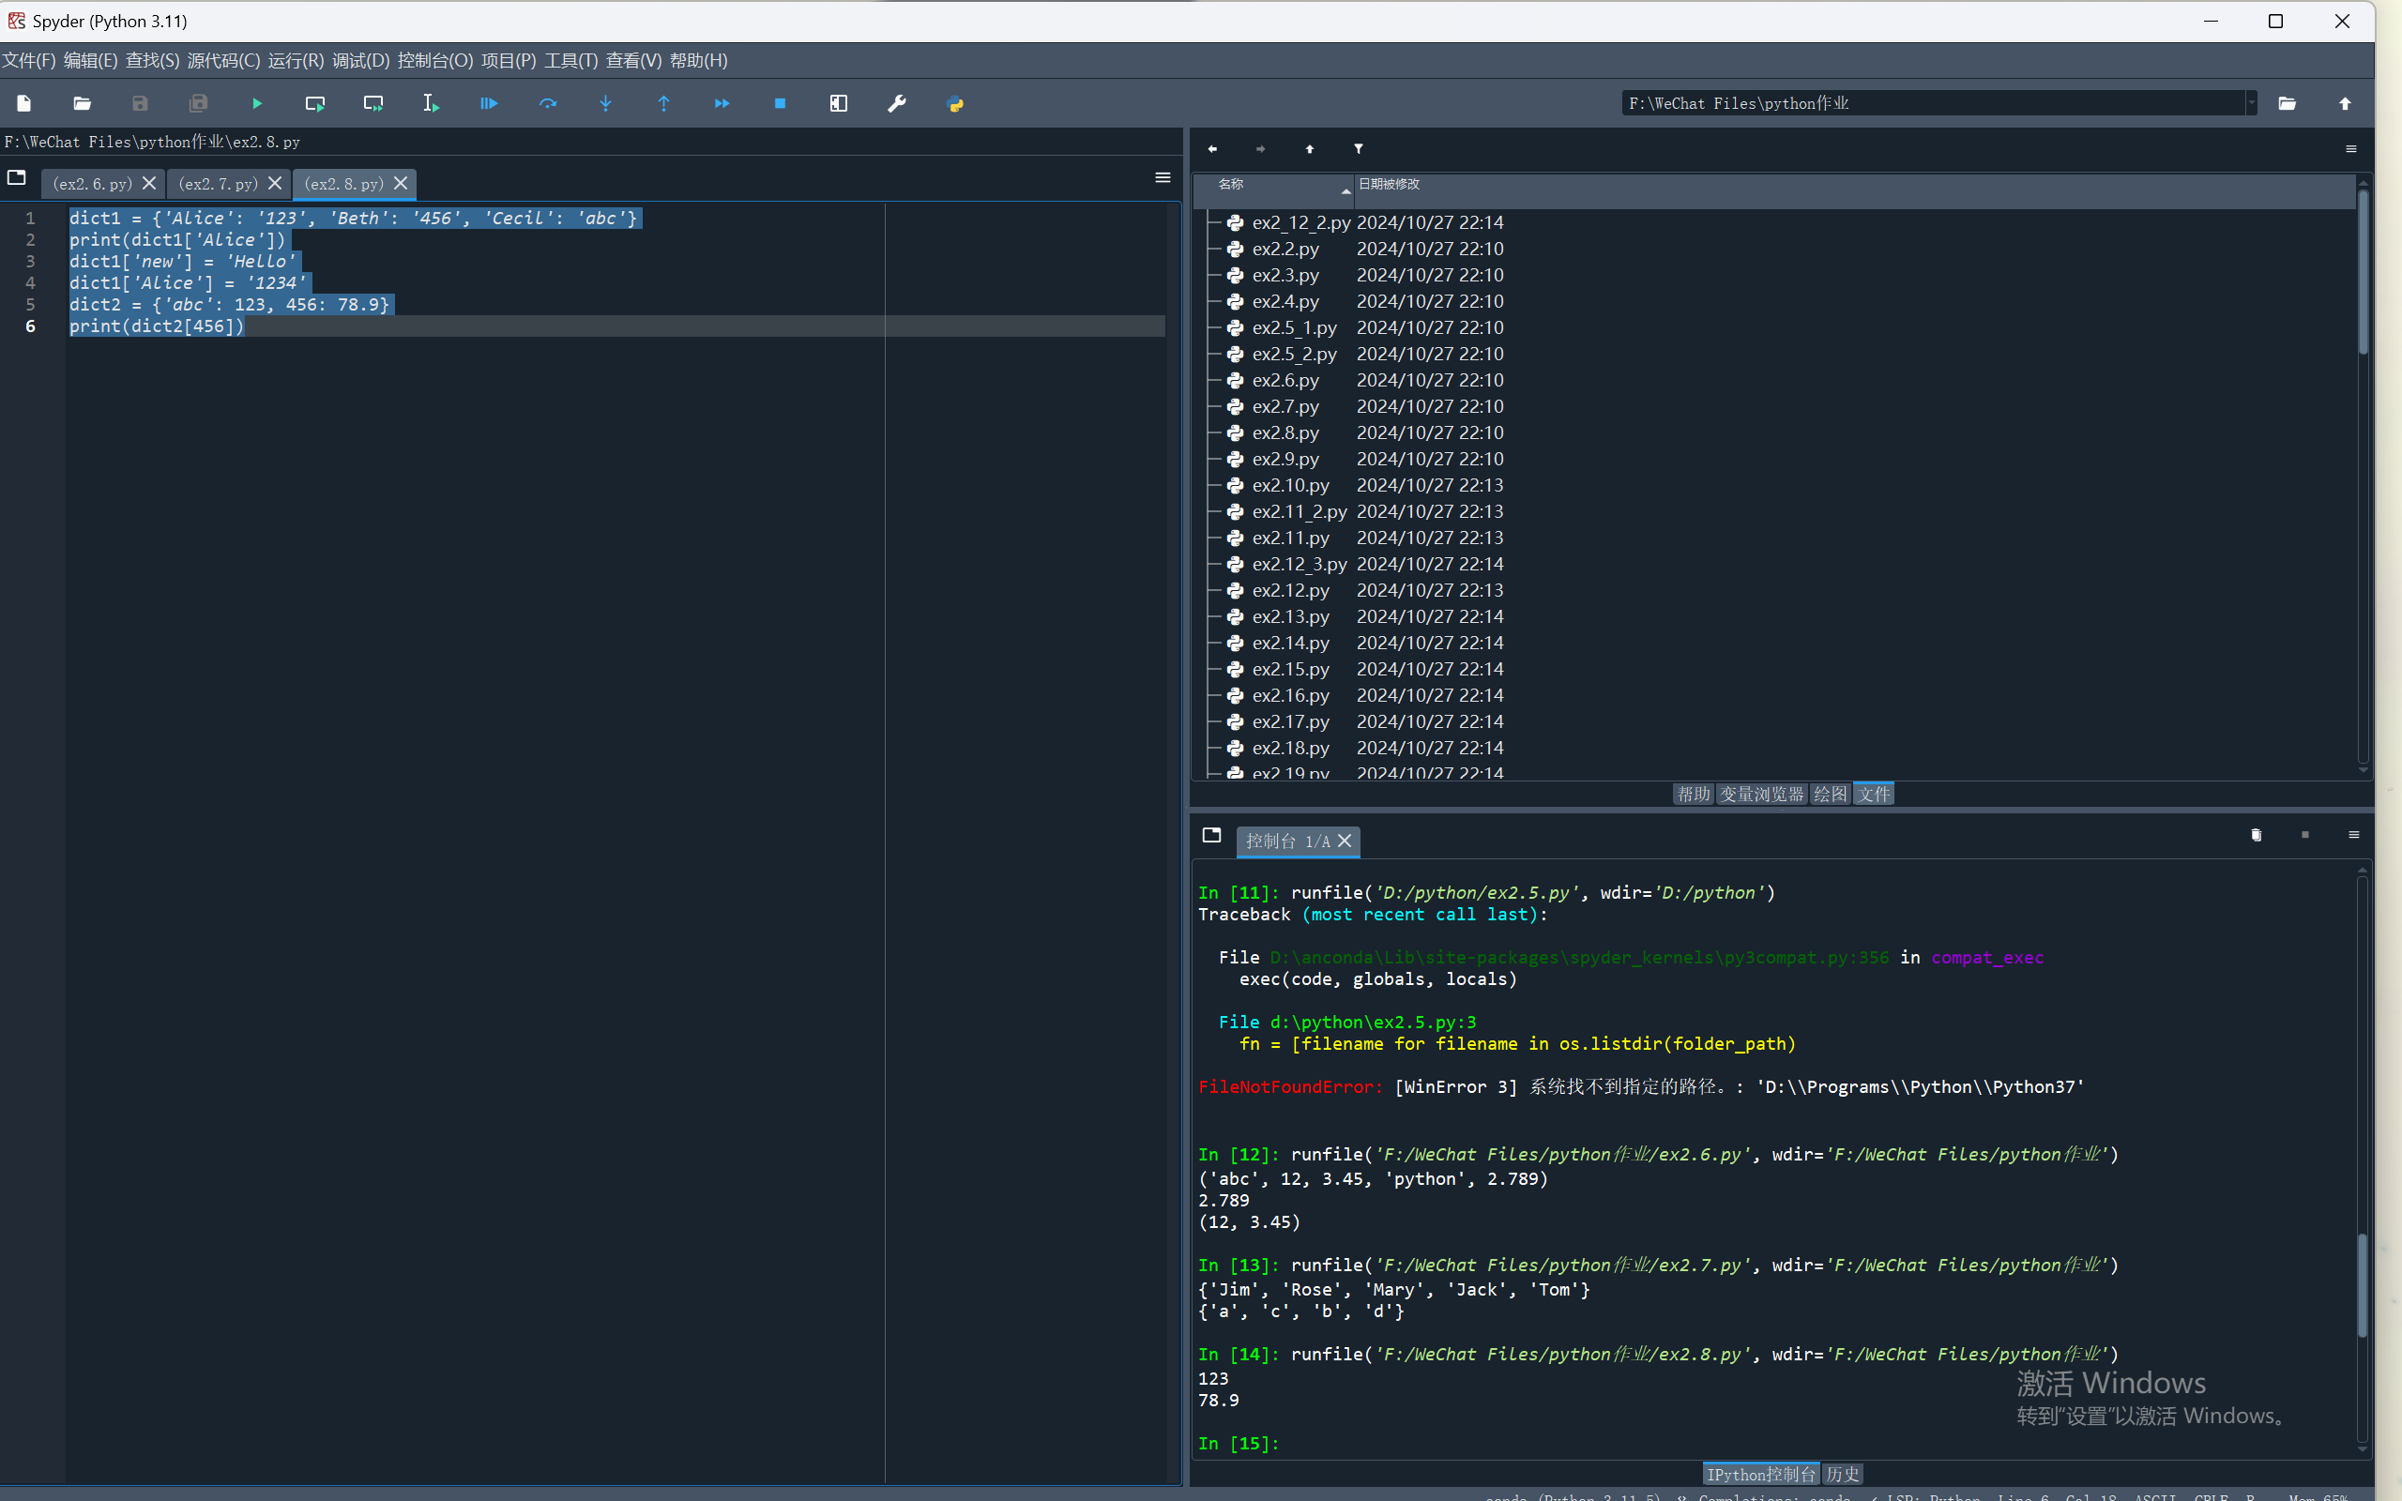This screenshot has height=1501, width=2402.
Task: Stop debugging with square icon
Action: [x=780, y=103]
